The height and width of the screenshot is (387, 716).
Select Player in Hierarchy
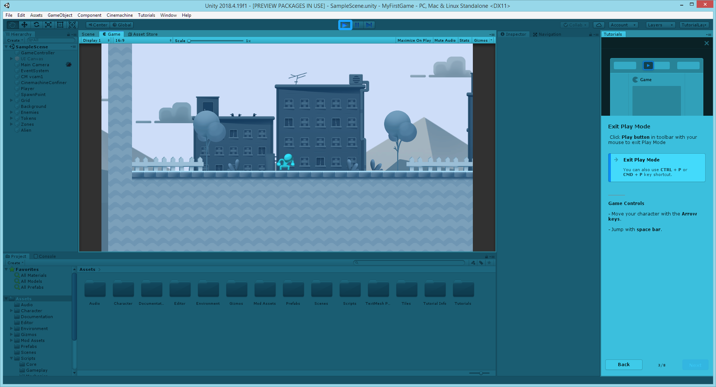click(28, 89)
